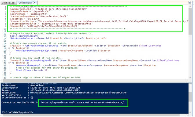Image resolution: width=195 pixels, height=117 pixels.
Task: Click the tenant GUID string on line 9
Action: coord(53,26)
